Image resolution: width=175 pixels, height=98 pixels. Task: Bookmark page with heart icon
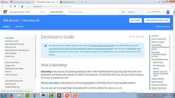pos(172,7)
